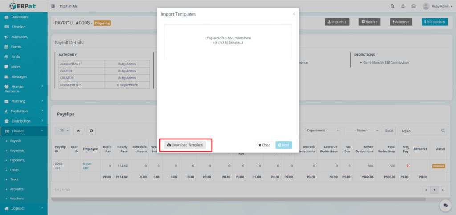Viewport: 456px width, 215px height.
Task: Click payslip ID 0098-731 cell
Action: [59, 166]
